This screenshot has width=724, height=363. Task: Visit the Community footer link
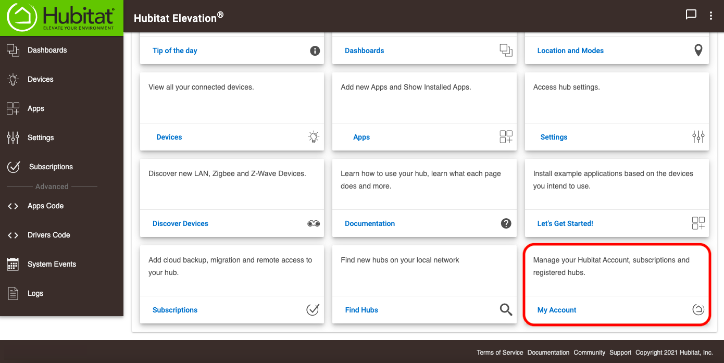[590, 353]
